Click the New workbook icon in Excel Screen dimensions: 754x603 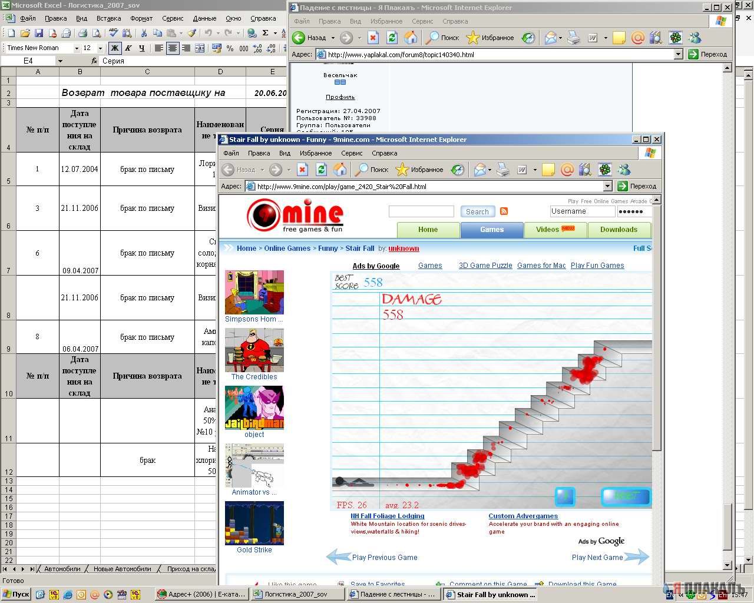point(11,33)
